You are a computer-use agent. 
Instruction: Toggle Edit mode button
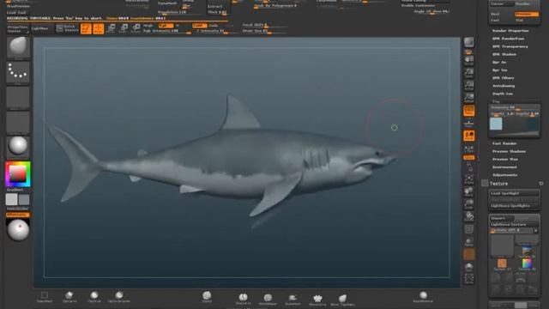[x=86, y=28]
